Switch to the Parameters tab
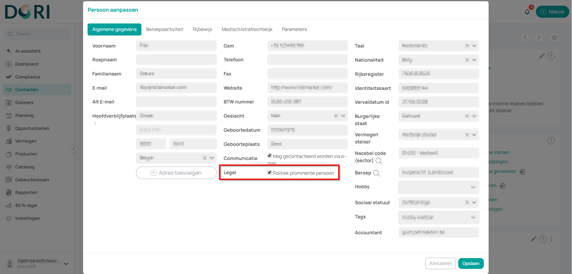The width and height of the screenshot is (572, 274). tap(294, 29)
